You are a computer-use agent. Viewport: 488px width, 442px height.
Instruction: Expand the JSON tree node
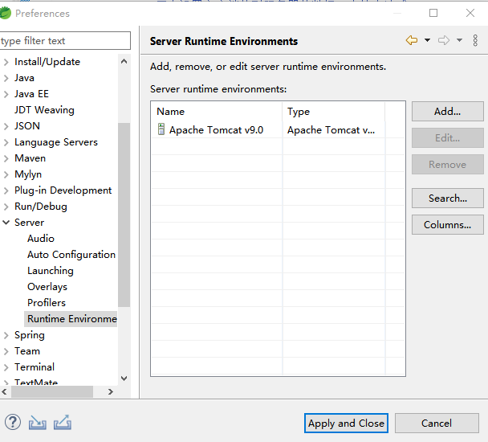(6, 126)
